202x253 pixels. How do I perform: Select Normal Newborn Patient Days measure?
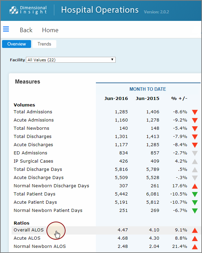click(48, 211)
